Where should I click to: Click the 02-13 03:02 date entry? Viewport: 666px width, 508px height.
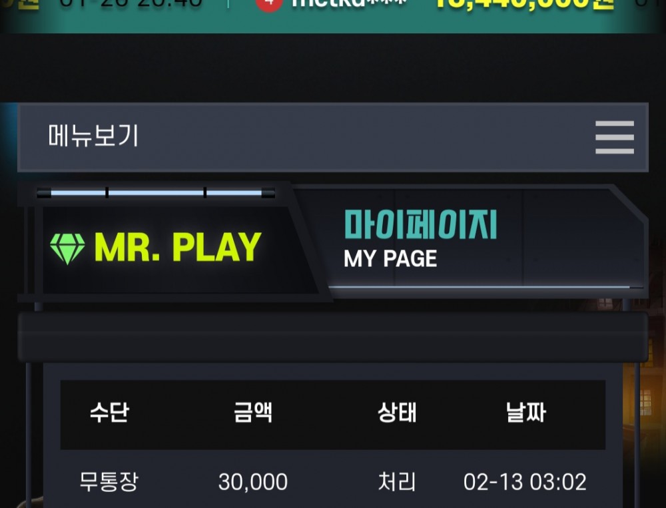pyautogui.click(x=525, y=482)
